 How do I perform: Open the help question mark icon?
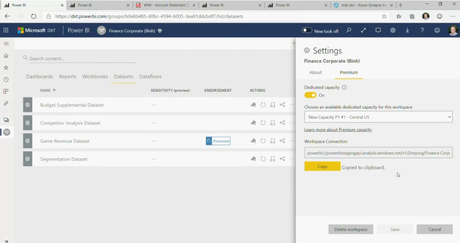(x=422, y=30)
